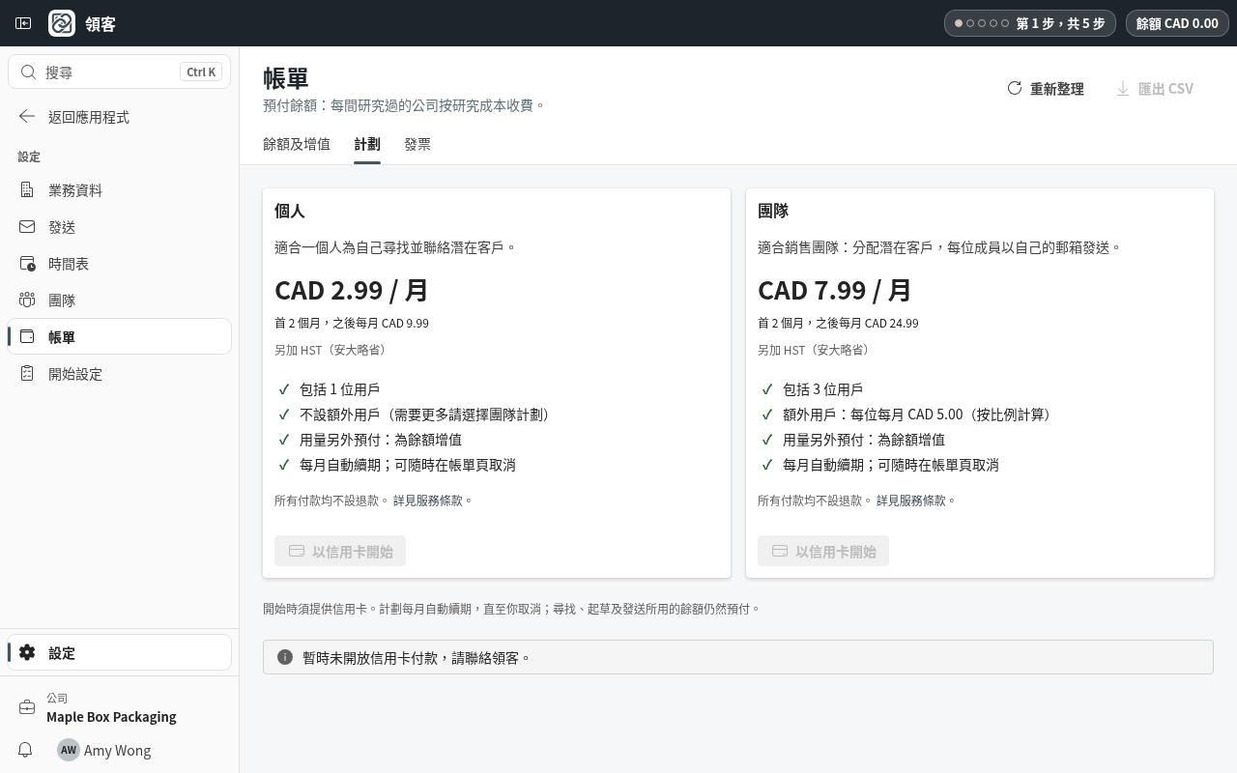Open 業務資料 settings page
This screenshot has height=773, width=1237.
tap(120, 190)
